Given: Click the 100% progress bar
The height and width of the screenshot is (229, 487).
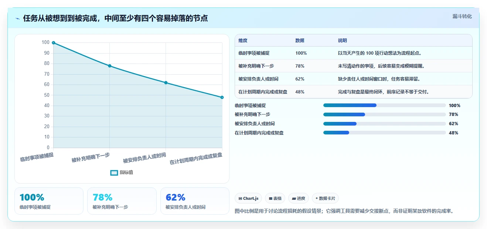Looking at the screenshot, I should [384, 105].
